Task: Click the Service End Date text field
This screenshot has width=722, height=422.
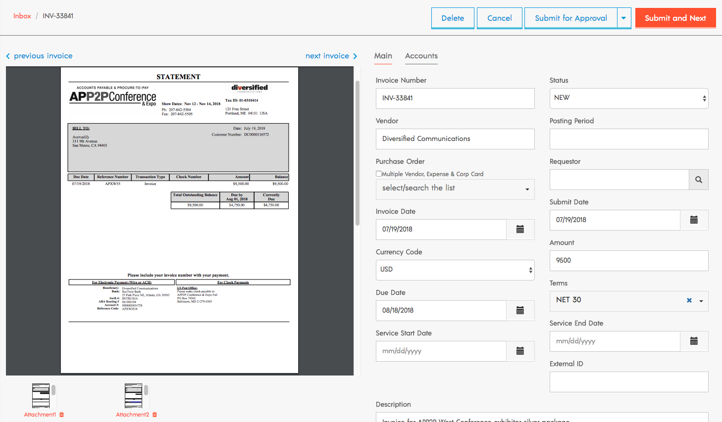Action: (x=615, y=341)
